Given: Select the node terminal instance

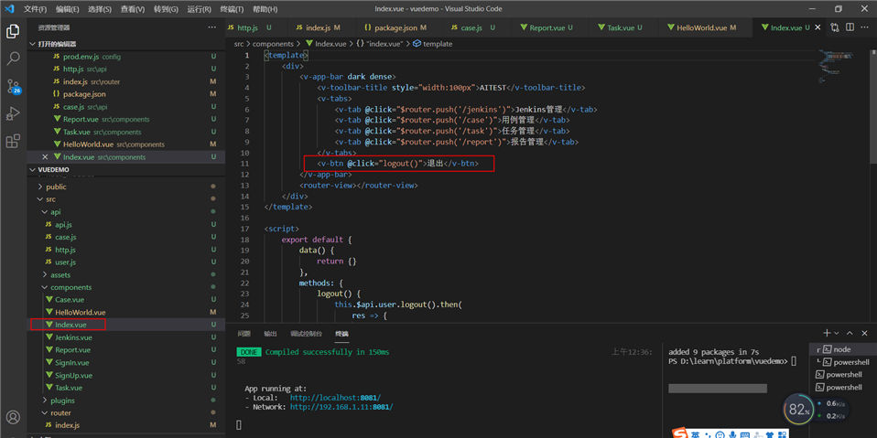Looking at the screenshot, I should tap(843, 349).
